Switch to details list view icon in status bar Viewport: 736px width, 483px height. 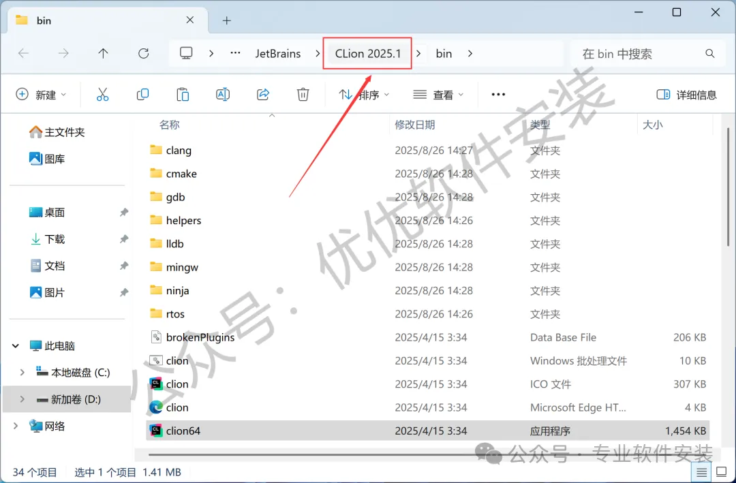coord(701,472)
